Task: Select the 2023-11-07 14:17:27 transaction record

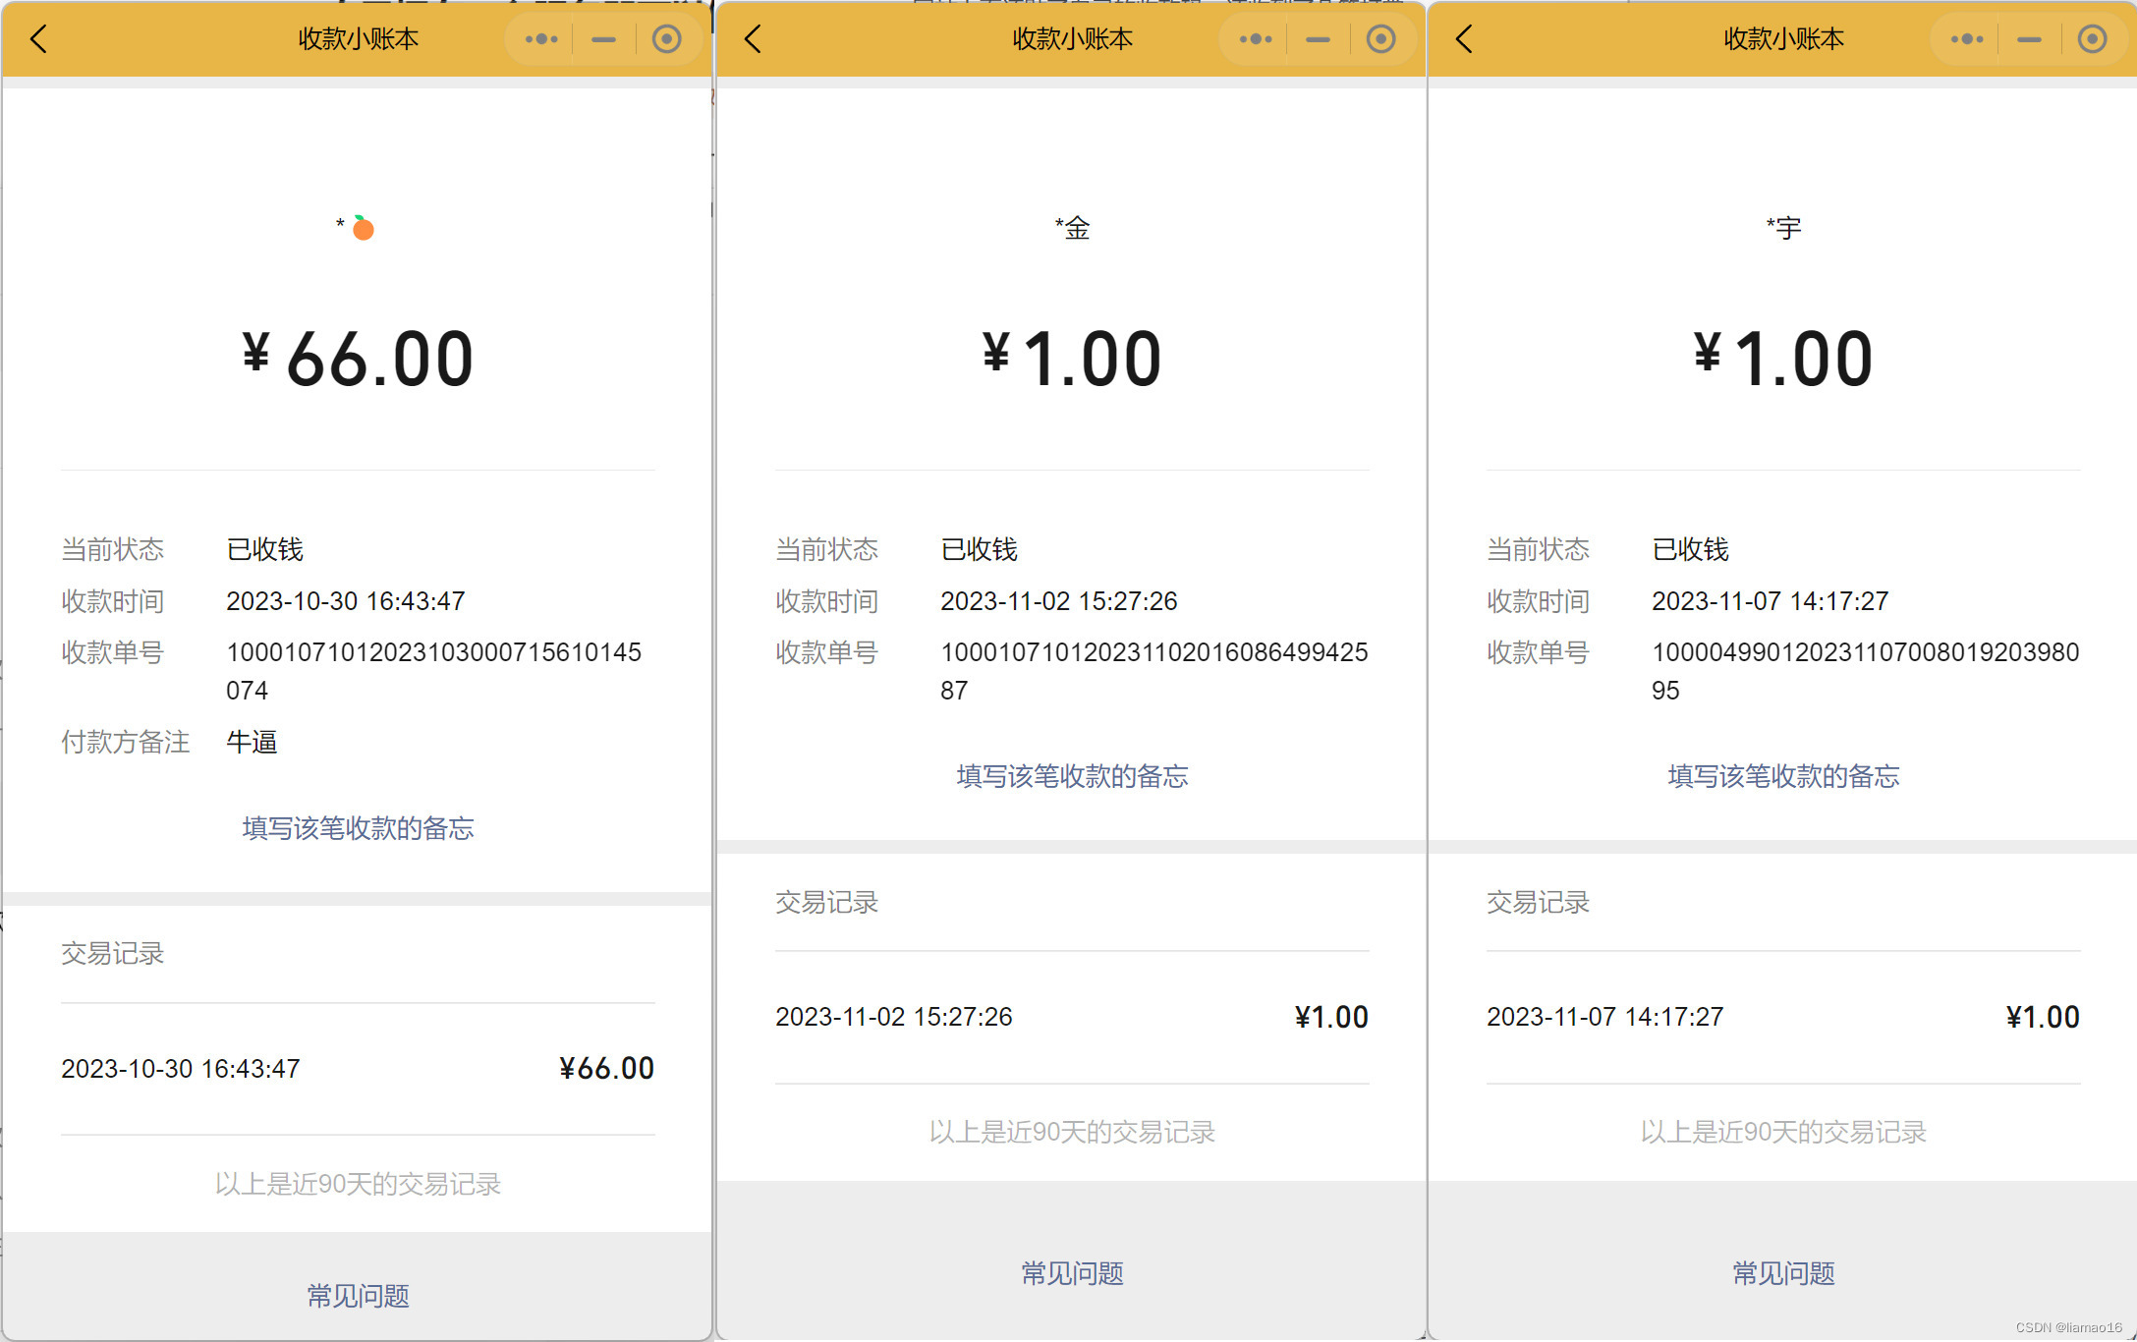Action: (1783, 1017)
